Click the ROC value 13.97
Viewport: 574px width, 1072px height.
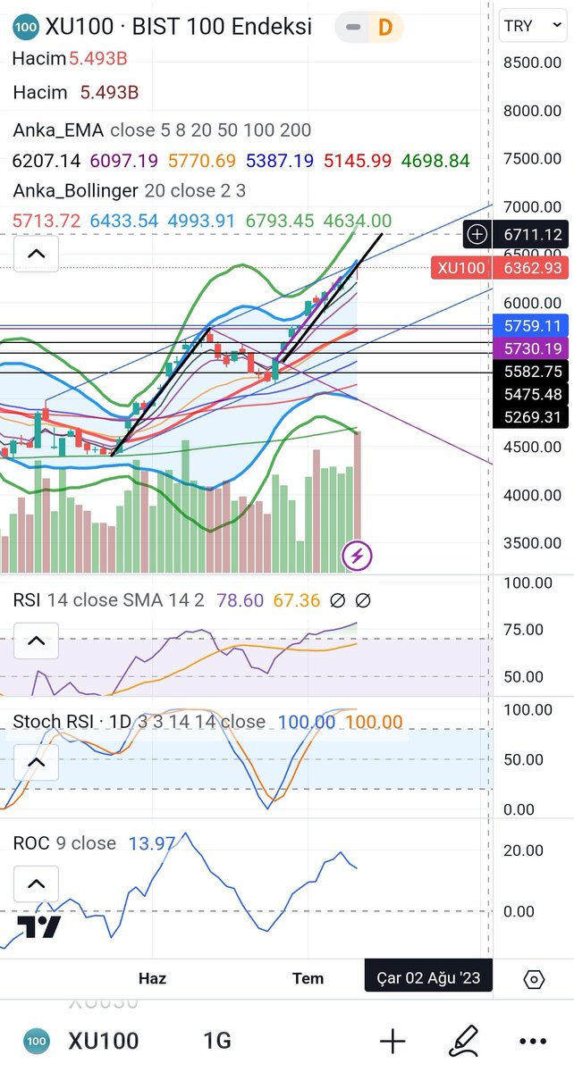[x=152, y=843]
